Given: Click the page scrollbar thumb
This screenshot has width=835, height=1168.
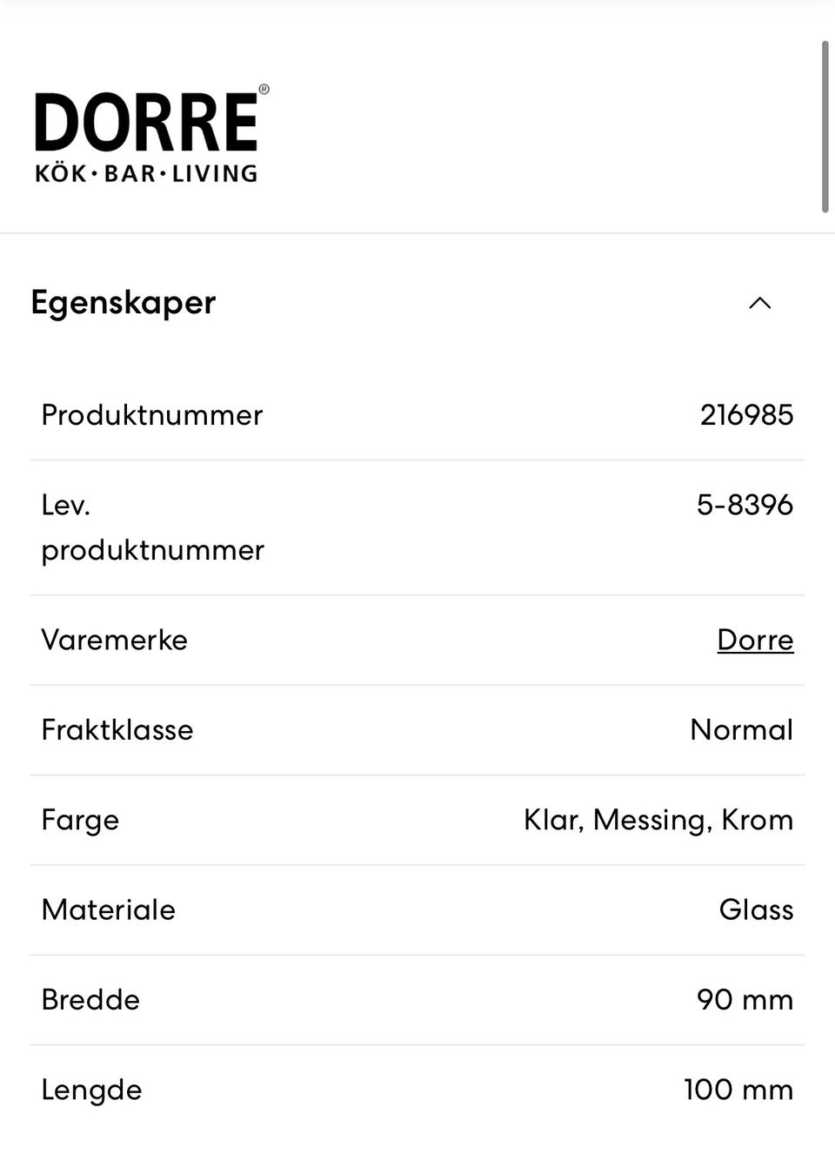Looking at the screenshot, I should pos(825,126).
